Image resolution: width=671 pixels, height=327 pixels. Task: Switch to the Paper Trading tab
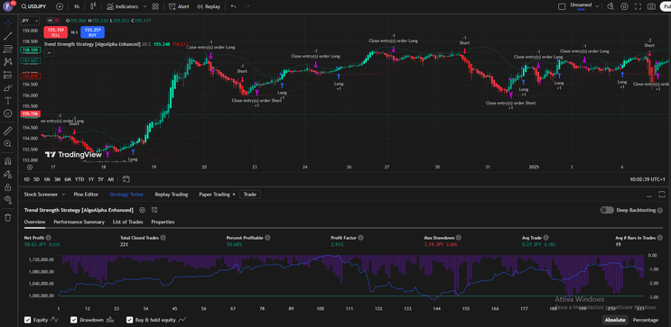[x=214, y=195]
